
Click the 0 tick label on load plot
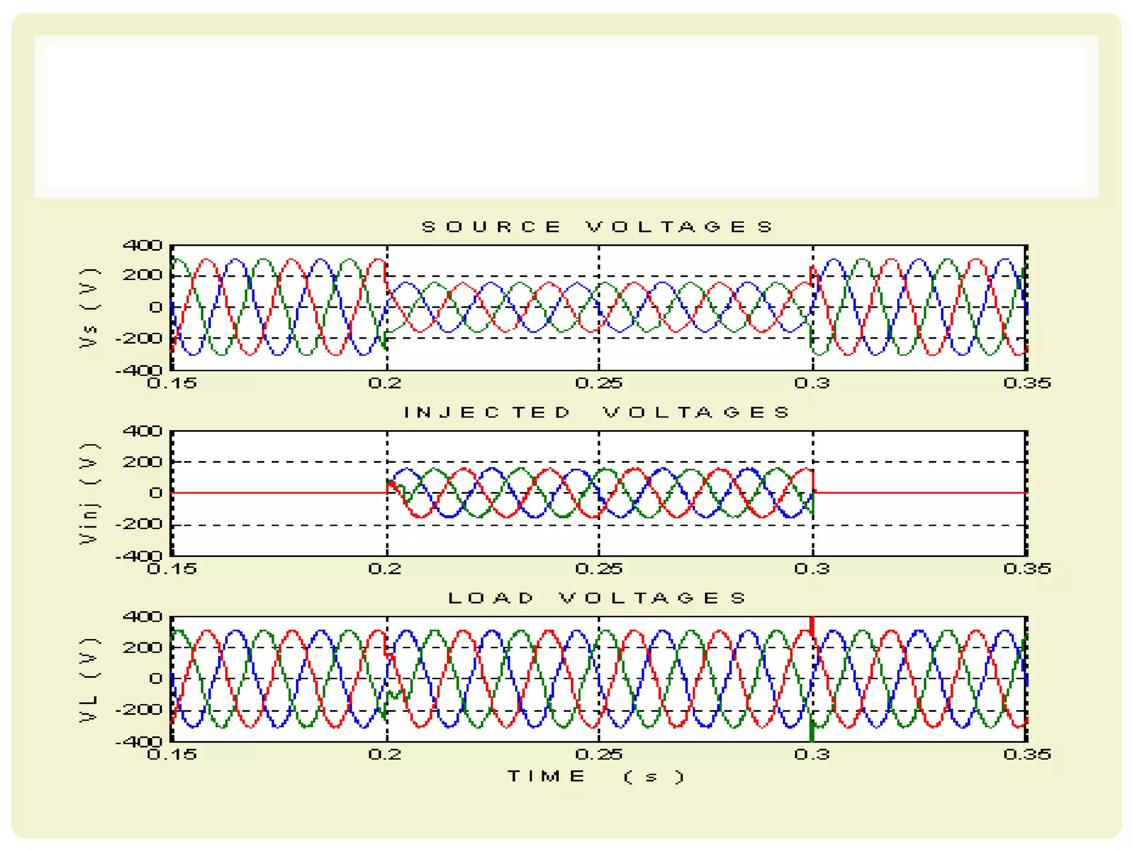point(155,678)
